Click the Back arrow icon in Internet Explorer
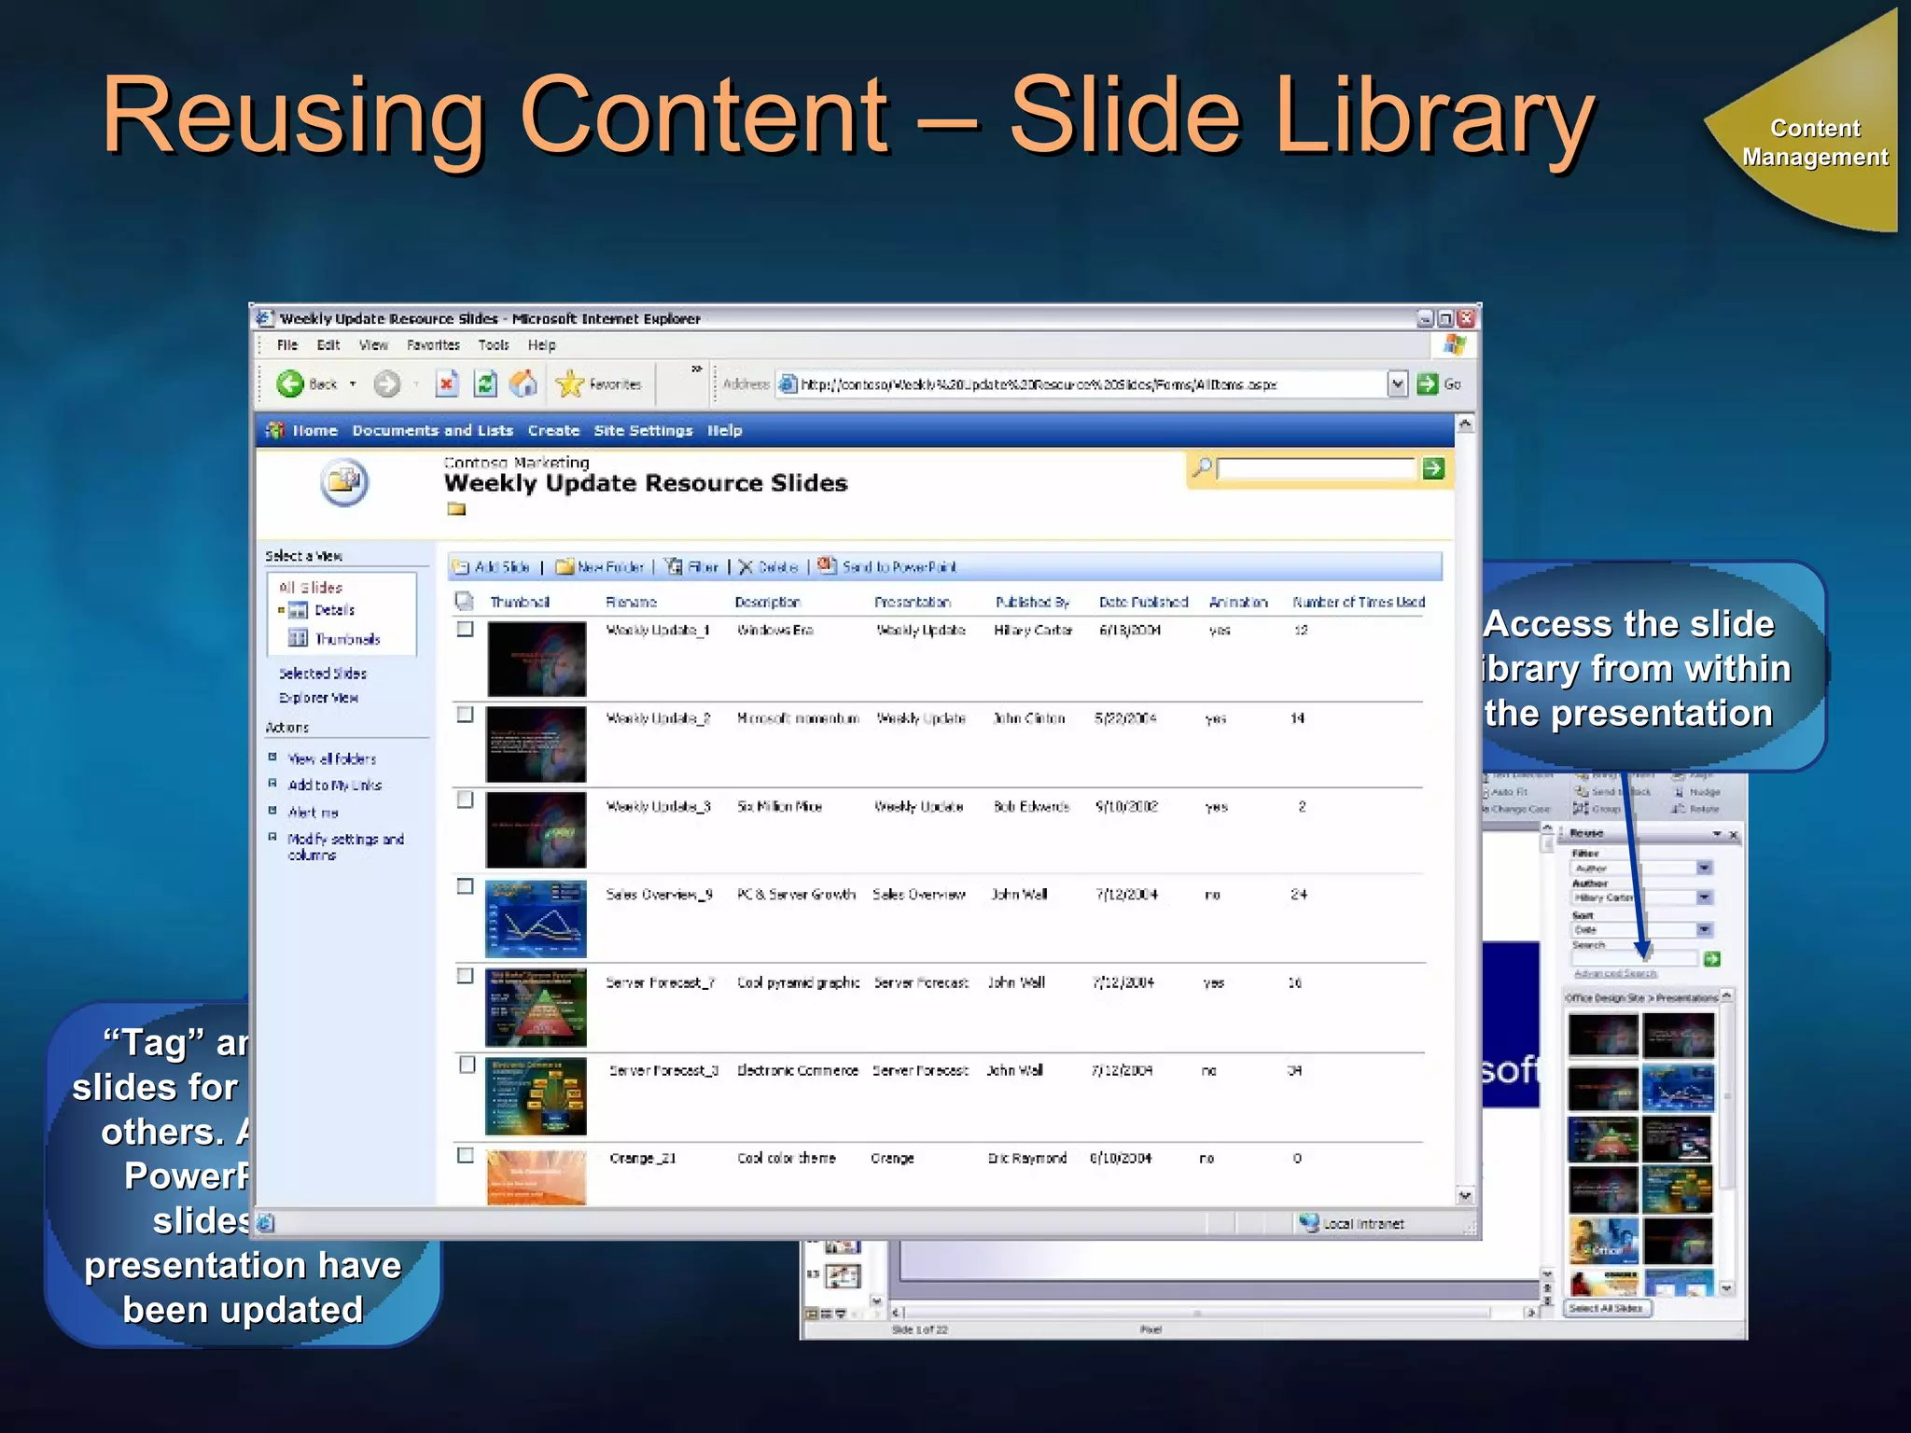The width and height of the screenshot is (1911, 1433). [290, 383]
